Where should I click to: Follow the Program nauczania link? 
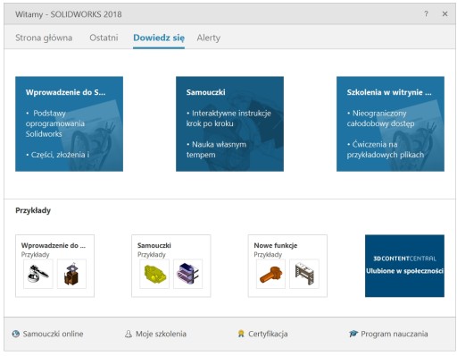click(x=395, y=334)
